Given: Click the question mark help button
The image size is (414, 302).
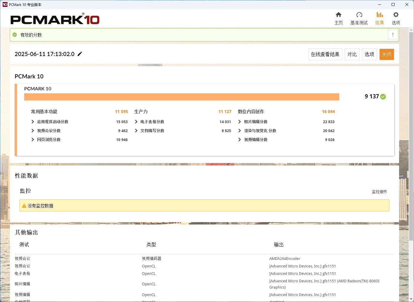Looking at the screenshot, I should pos(392,35).
